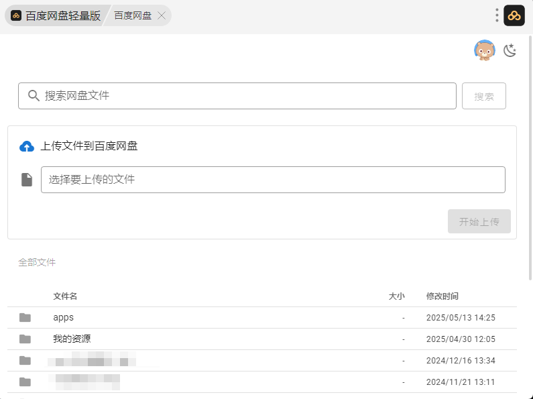Switch to the 百度网盘 tab
533x399 pixels.
coord(133,15)
